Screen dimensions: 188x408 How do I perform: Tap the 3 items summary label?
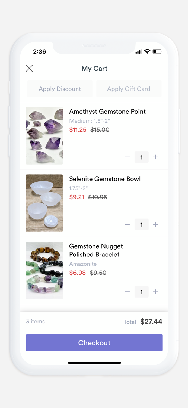(x=35, y=322)
